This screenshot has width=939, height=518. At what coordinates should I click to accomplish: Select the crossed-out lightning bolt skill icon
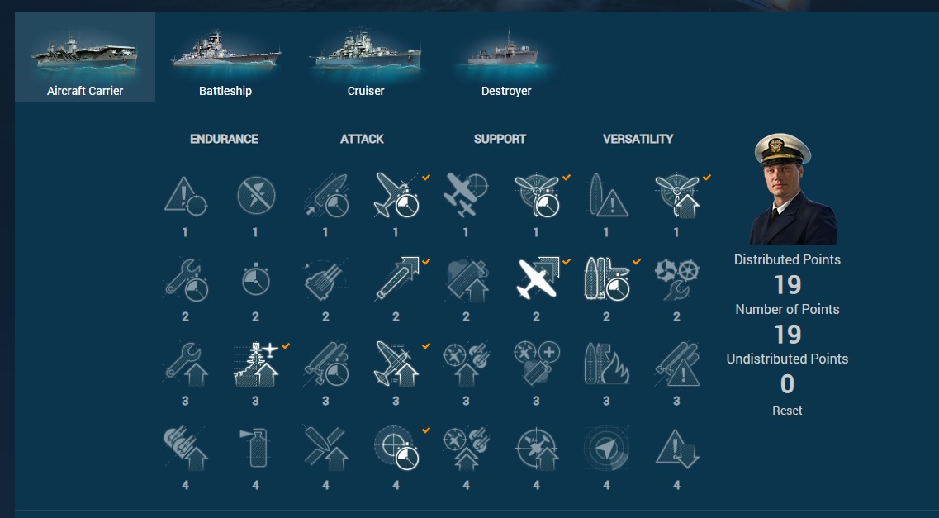click(x=256, y=196)
